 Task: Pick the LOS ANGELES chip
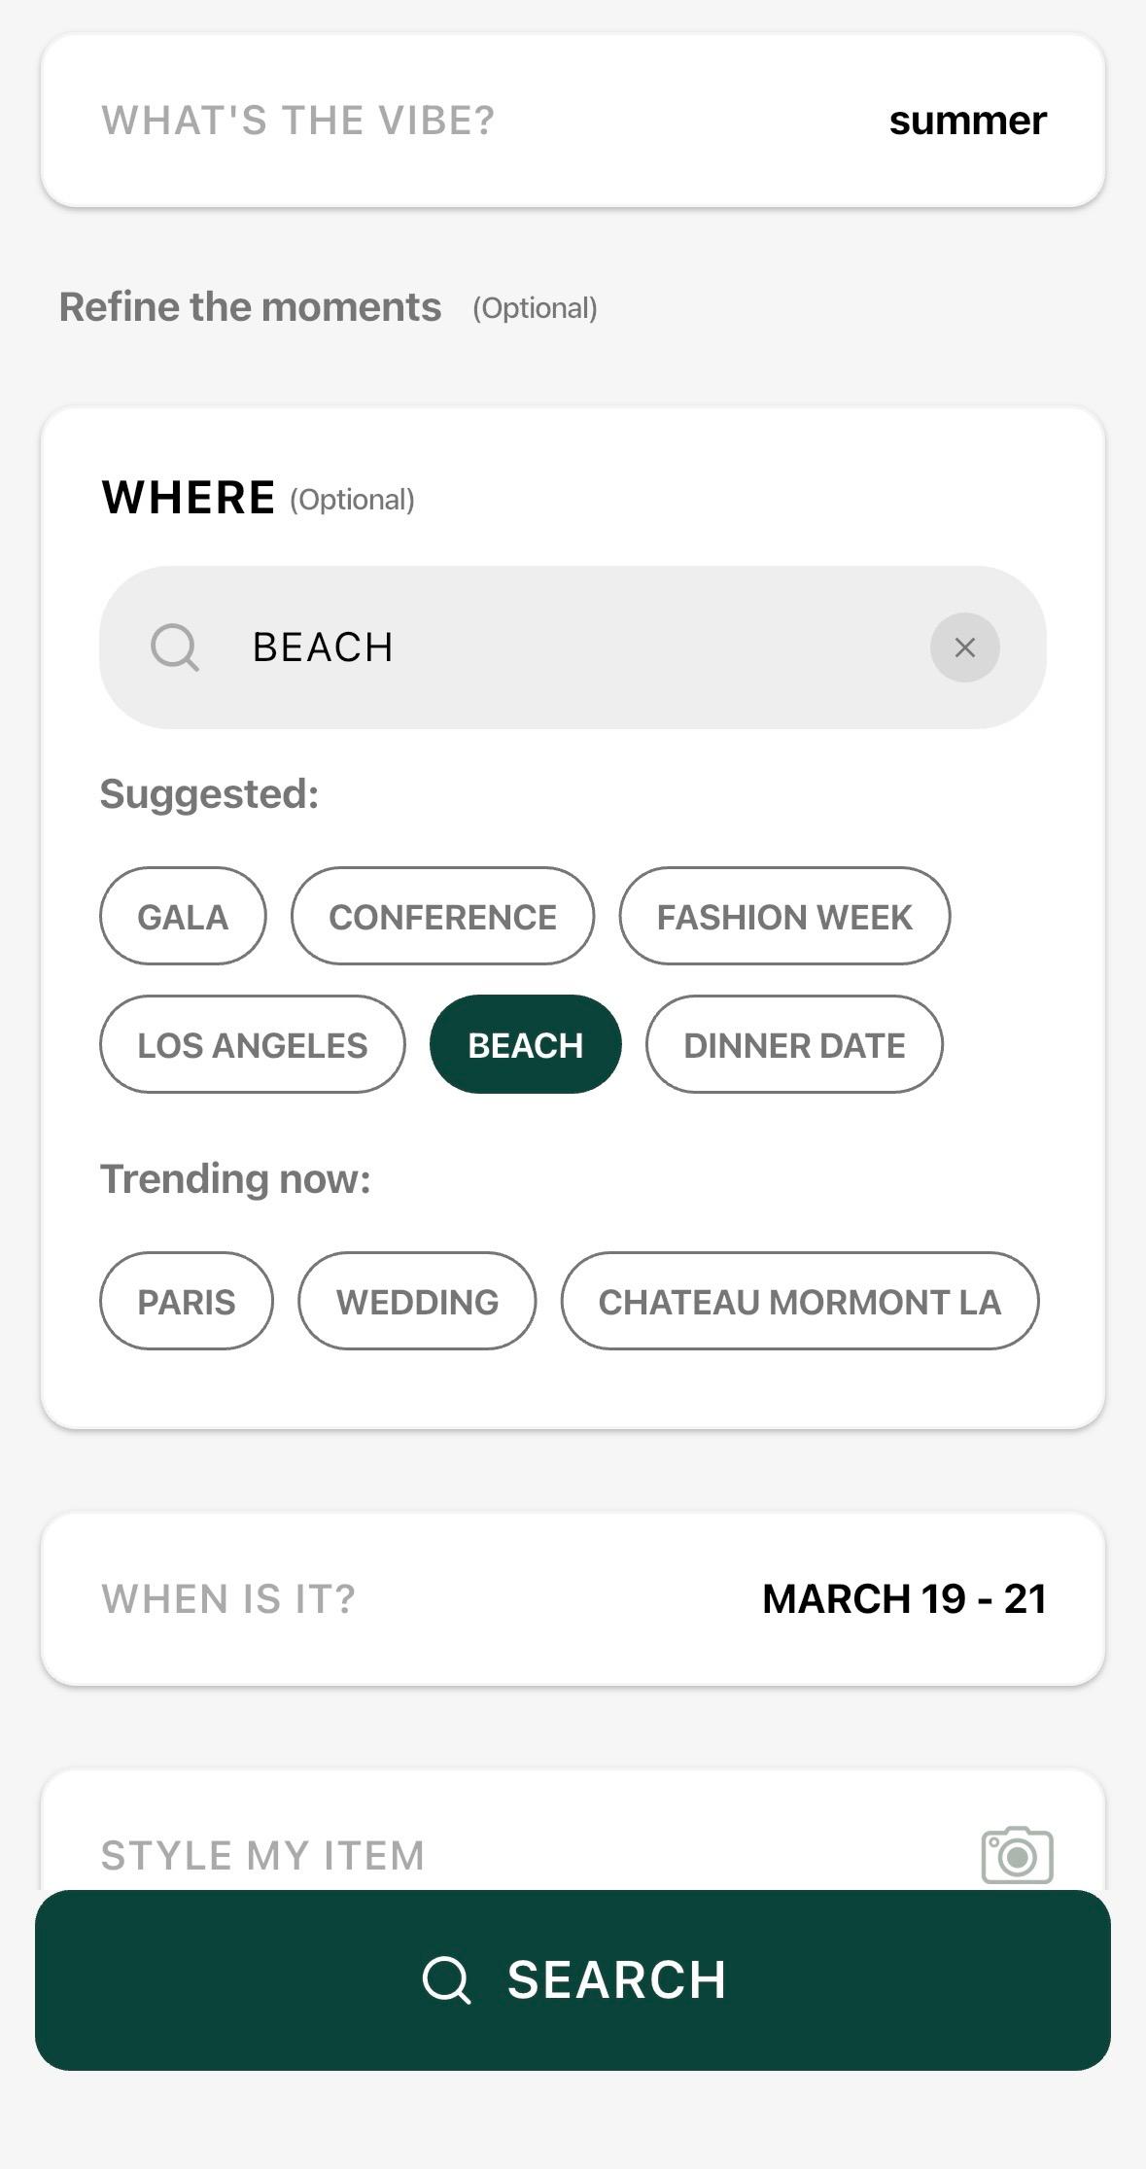[253, 1044]
